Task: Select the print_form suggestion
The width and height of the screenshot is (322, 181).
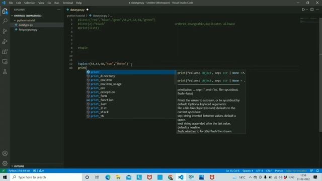Action: (131, 96)
